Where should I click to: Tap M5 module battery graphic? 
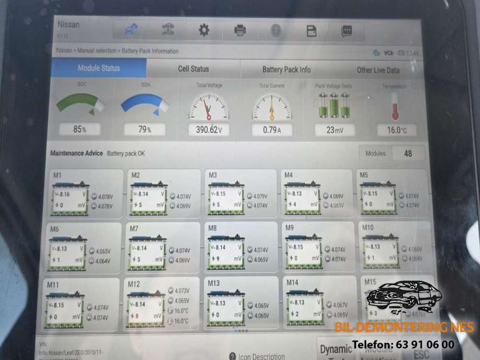378,197
